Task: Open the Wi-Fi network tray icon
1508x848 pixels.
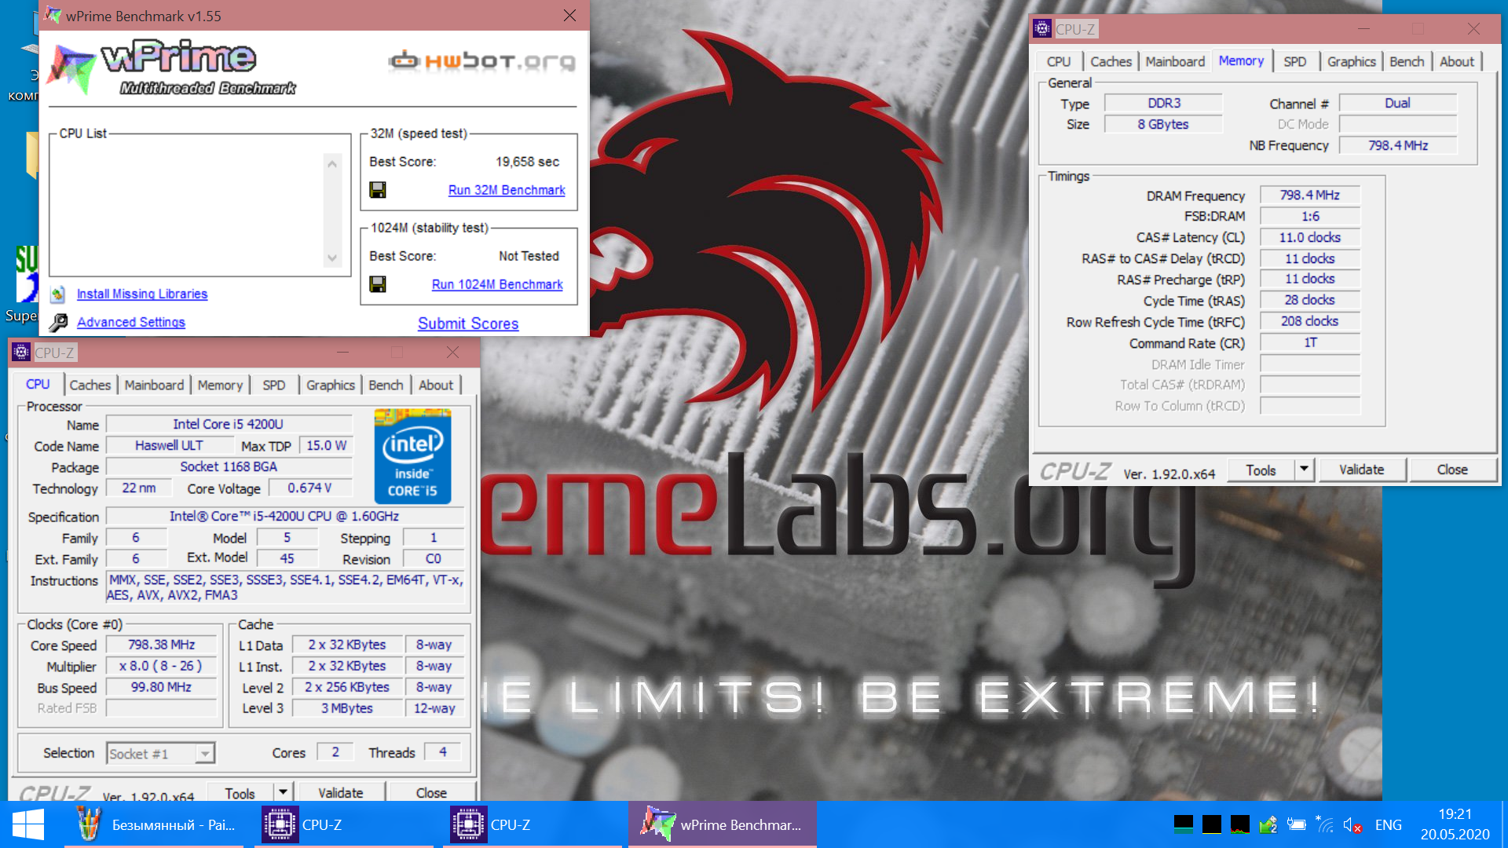Action: (1324, 824)
